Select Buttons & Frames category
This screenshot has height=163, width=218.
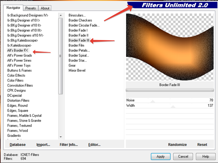coord(19,70)
